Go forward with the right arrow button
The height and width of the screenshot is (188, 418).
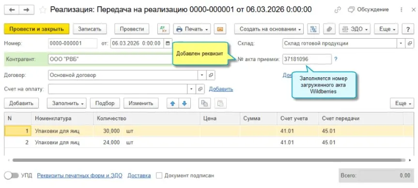tap(26, 10)
